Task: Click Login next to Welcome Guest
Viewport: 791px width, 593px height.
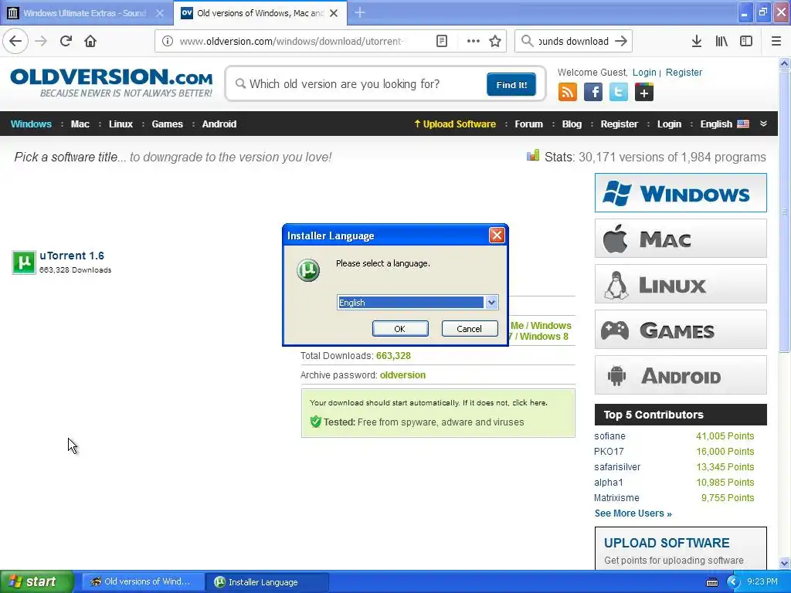Action: tap(644, 72)
